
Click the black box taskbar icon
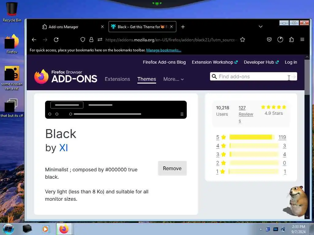[x=27, y=229]
